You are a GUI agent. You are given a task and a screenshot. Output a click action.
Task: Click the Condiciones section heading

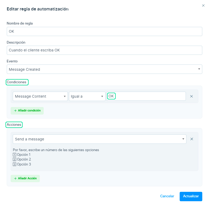[x=17, y=82]
